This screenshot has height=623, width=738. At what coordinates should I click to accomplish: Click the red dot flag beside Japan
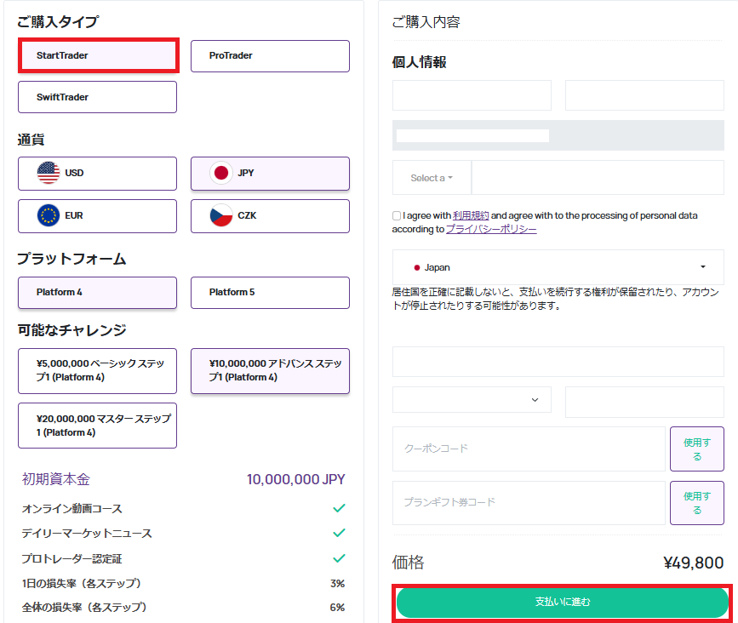[x=416, y=268]
